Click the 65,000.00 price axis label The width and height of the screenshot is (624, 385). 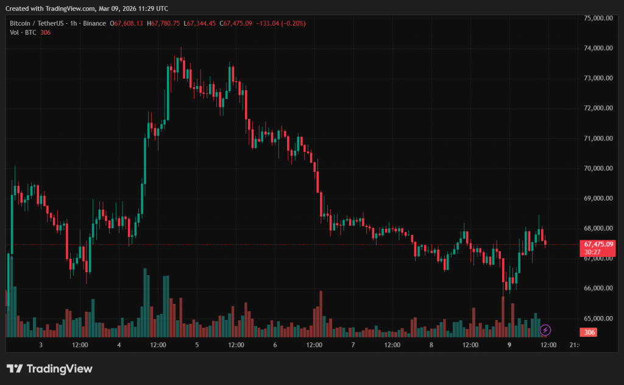point(597,318)
